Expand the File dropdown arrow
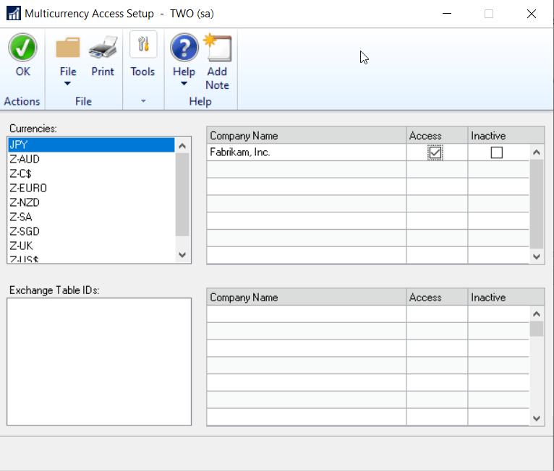 pos(68,84)
